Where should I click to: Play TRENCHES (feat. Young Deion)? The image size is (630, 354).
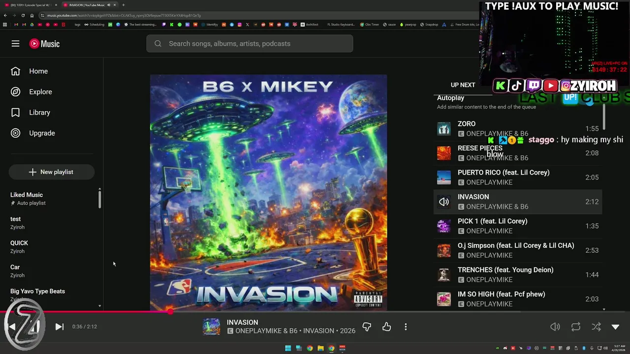coord(518,275)
